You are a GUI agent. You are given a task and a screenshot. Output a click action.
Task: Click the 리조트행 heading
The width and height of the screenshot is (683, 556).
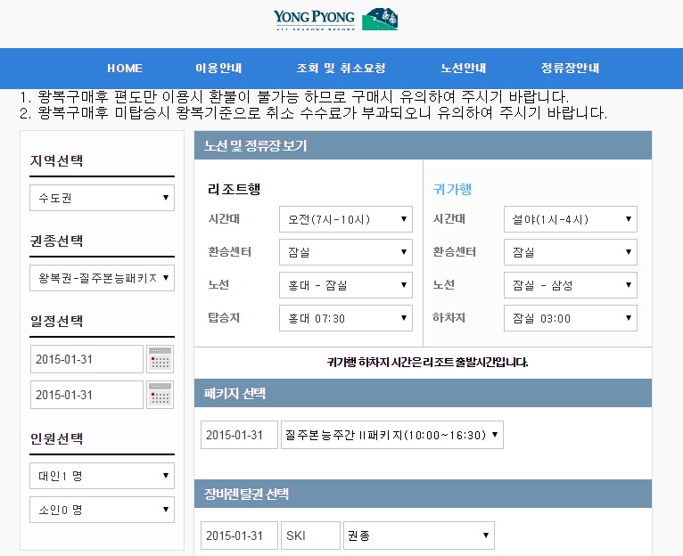coord(235,190)
